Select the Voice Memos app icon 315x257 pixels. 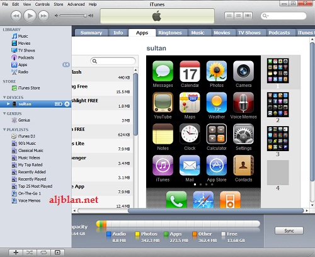243,103
